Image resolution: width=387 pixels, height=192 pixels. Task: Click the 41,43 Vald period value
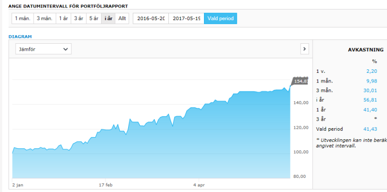click(370, 129)
